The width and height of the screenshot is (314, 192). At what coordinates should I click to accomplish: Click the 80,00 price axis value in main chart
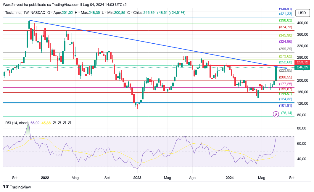pyautogui.click(x=302, y=115)
